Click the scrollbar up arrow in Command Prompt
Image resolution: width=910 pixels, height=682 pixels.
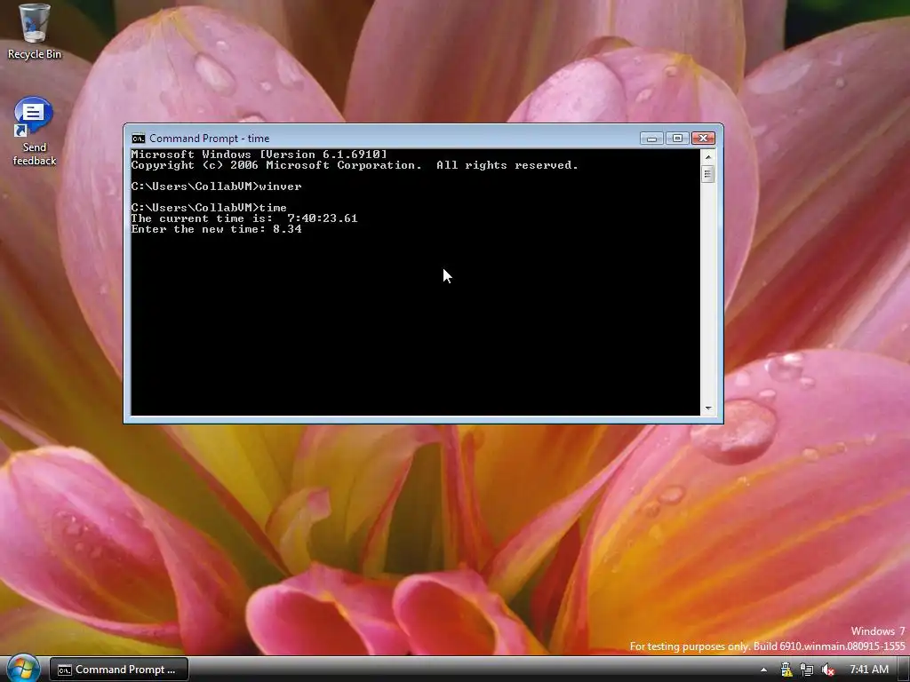[x=708, y=156]
